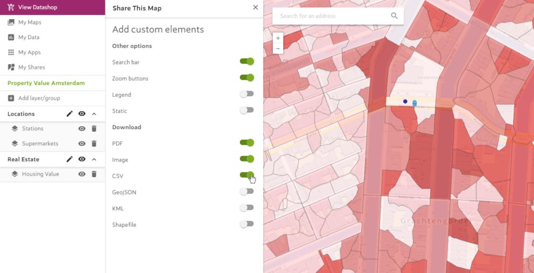Enable GeoJSON download toggle
Image resolution: width=534 pixels, height=273 pixels.
(247, 191)
